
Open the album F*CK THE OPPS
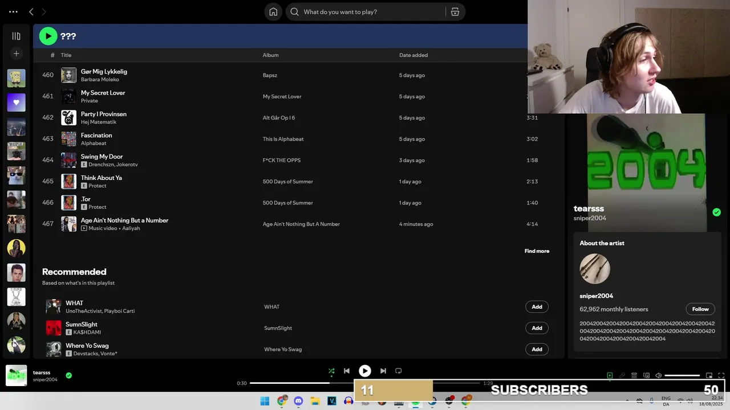pos(281,161)
